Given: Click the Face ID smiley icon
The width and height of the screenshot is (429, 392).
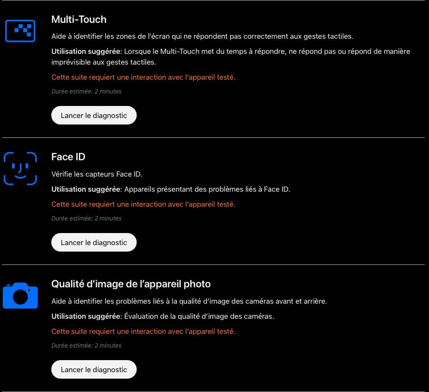Looking at the screenshot, I should tap(20, 168).
